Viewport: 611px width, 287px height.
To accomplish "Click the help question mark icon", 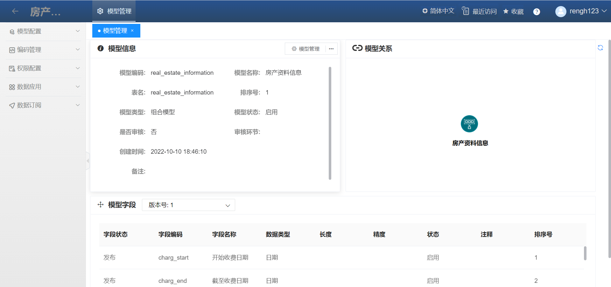I will point(537,12).
